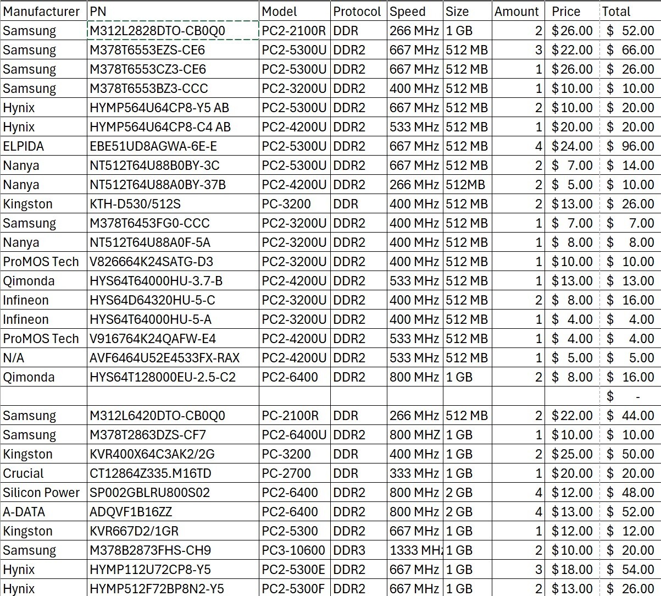Select the ELPIDA manufacturer cell
Screen dimensions: 661x596
(44, 146)
